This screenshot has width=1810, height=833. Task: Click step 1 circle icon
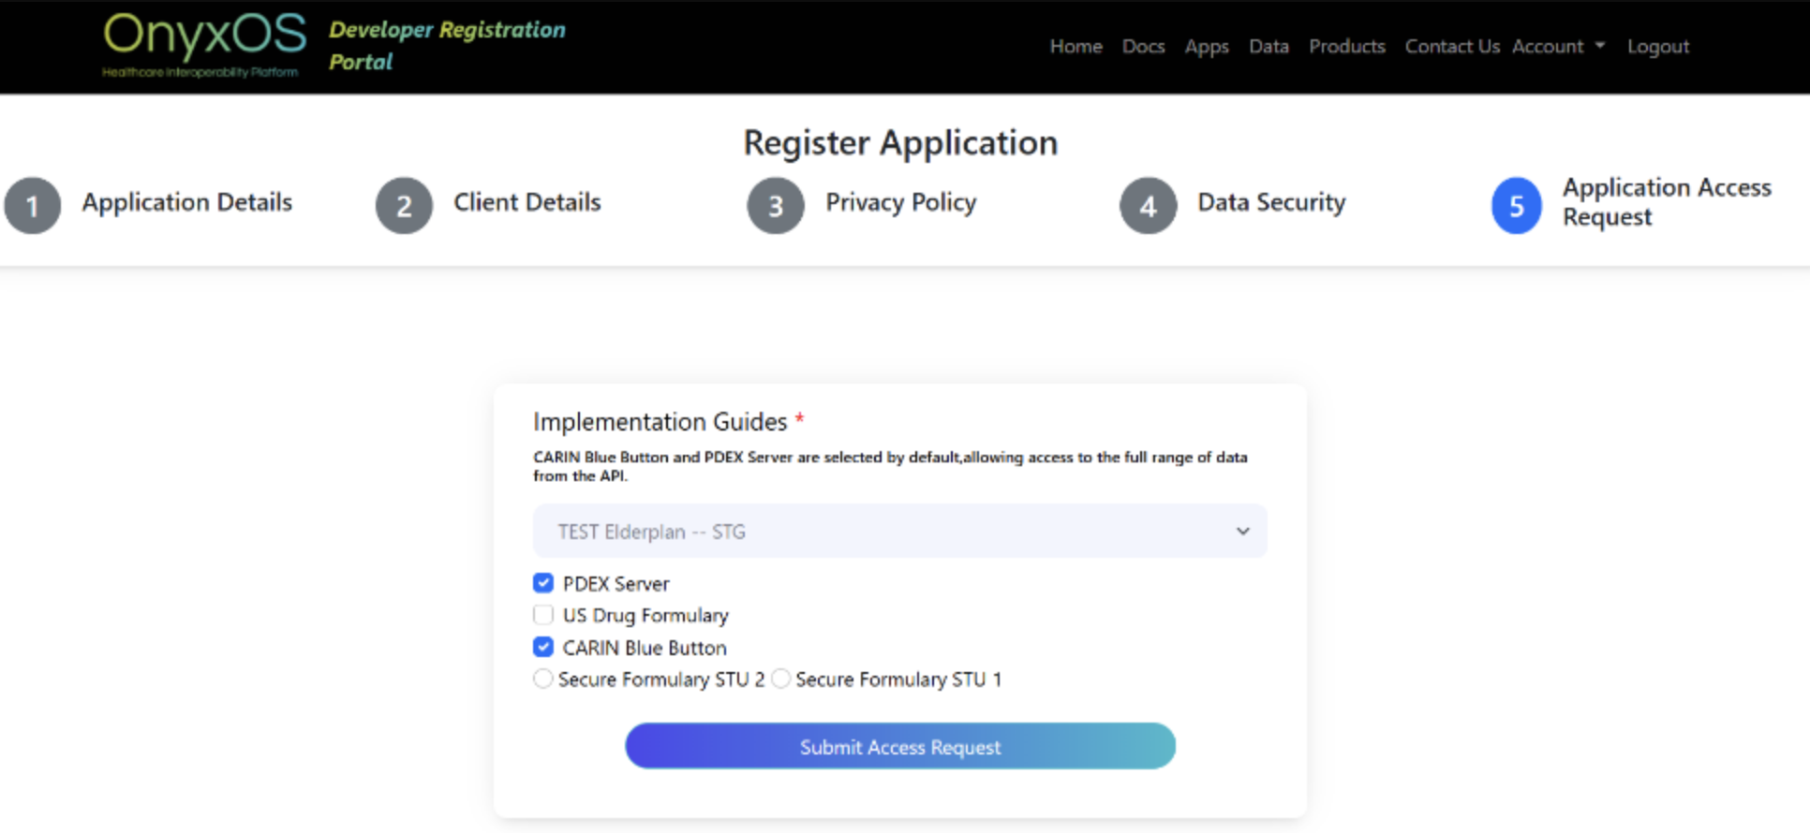[x=33, y=206]
